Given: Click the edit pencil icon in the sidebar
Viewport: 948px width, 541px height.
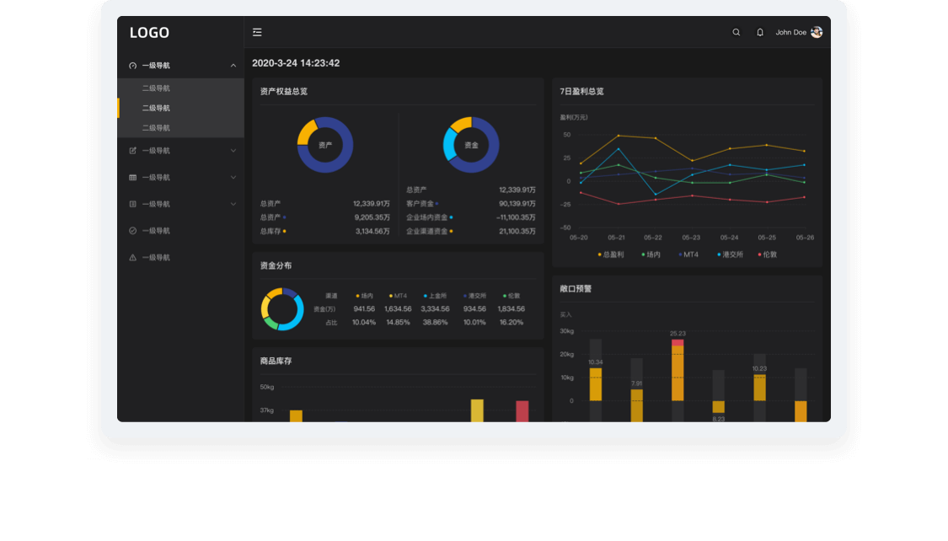Looking at the screenshot, I should click(x=132, y=151).
